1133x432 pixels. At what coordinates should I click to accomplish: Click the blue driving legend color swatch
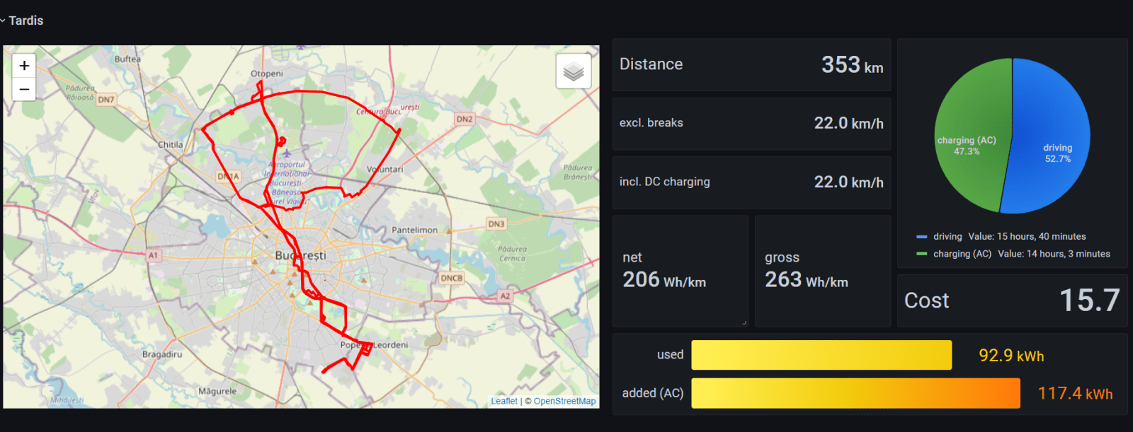[921, 237]
